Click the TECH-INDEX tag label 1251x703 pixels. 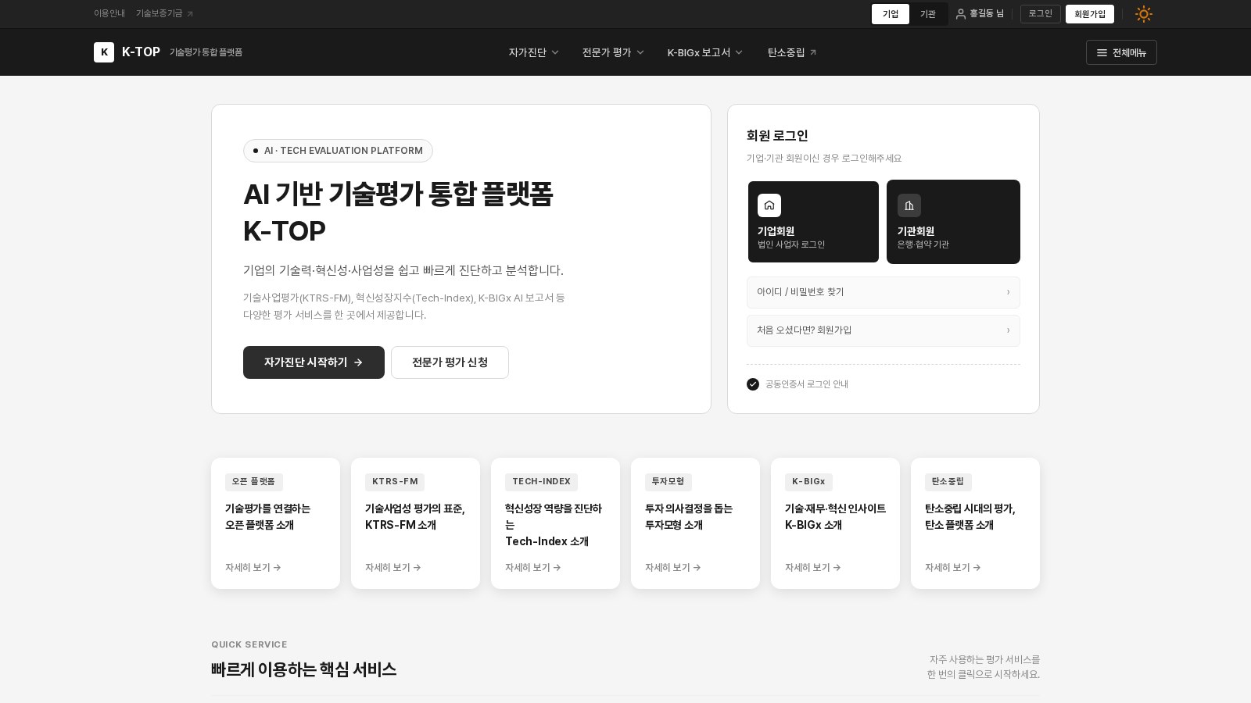[x=541, y=482]
